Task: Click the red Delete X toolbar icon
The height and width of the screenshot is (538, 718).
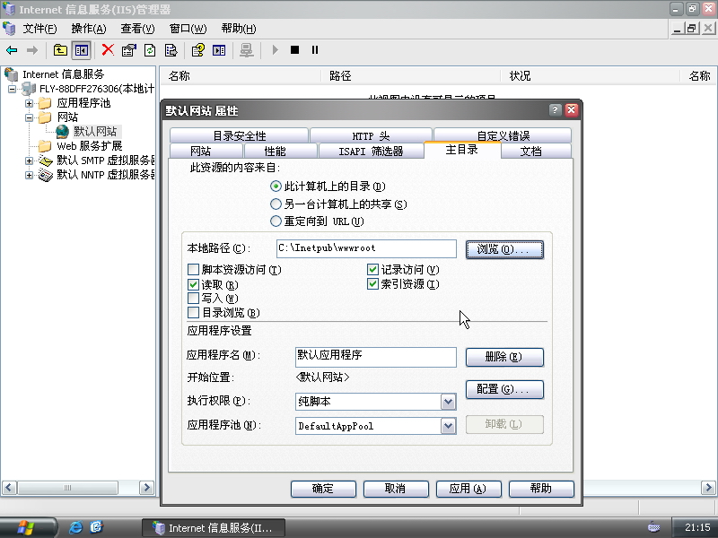Action: point(108,50)
